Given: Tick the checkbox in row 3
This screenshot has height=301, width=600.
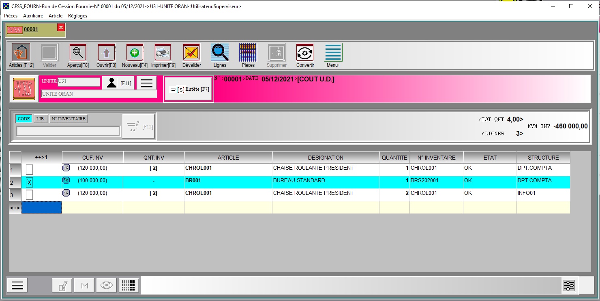Looking at the screenshot, I should point(29,195).
